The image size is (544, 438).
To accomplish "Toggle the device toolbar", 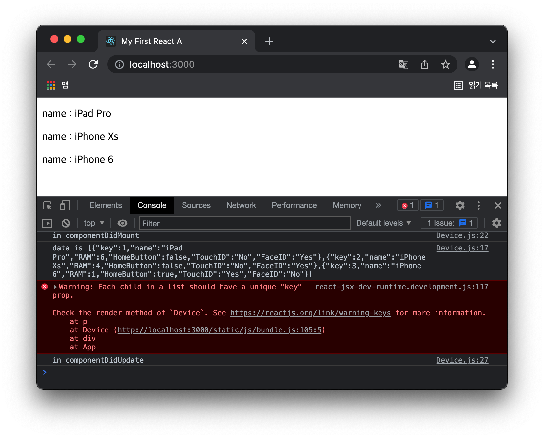I will point(65,206).
